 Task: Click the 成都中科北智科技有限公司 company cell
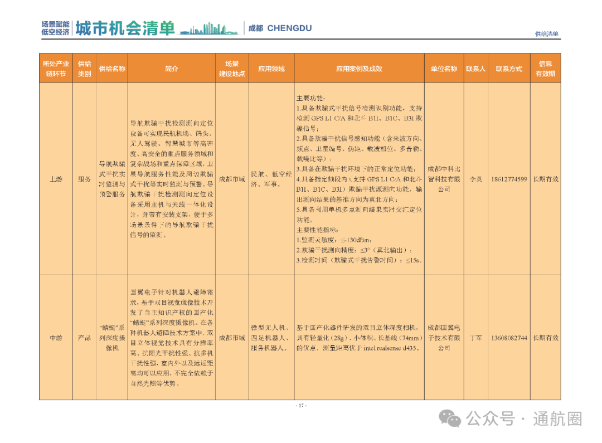pyautogui.click(x=444, y=179)
